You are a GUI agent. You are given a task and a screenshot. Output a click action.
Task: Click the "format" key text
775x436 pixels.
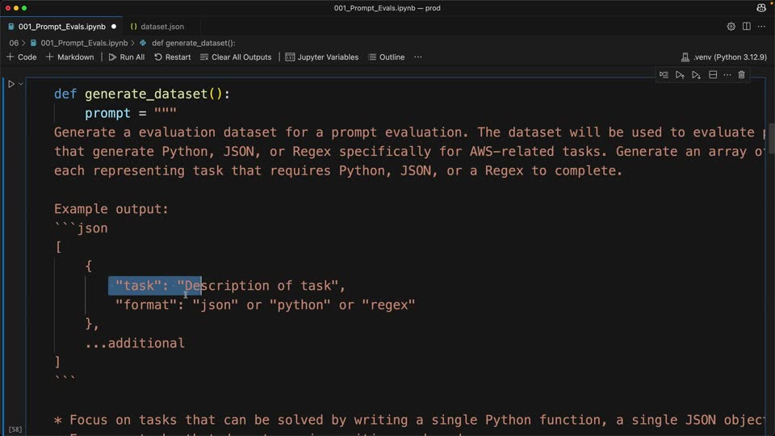(146, 305)
